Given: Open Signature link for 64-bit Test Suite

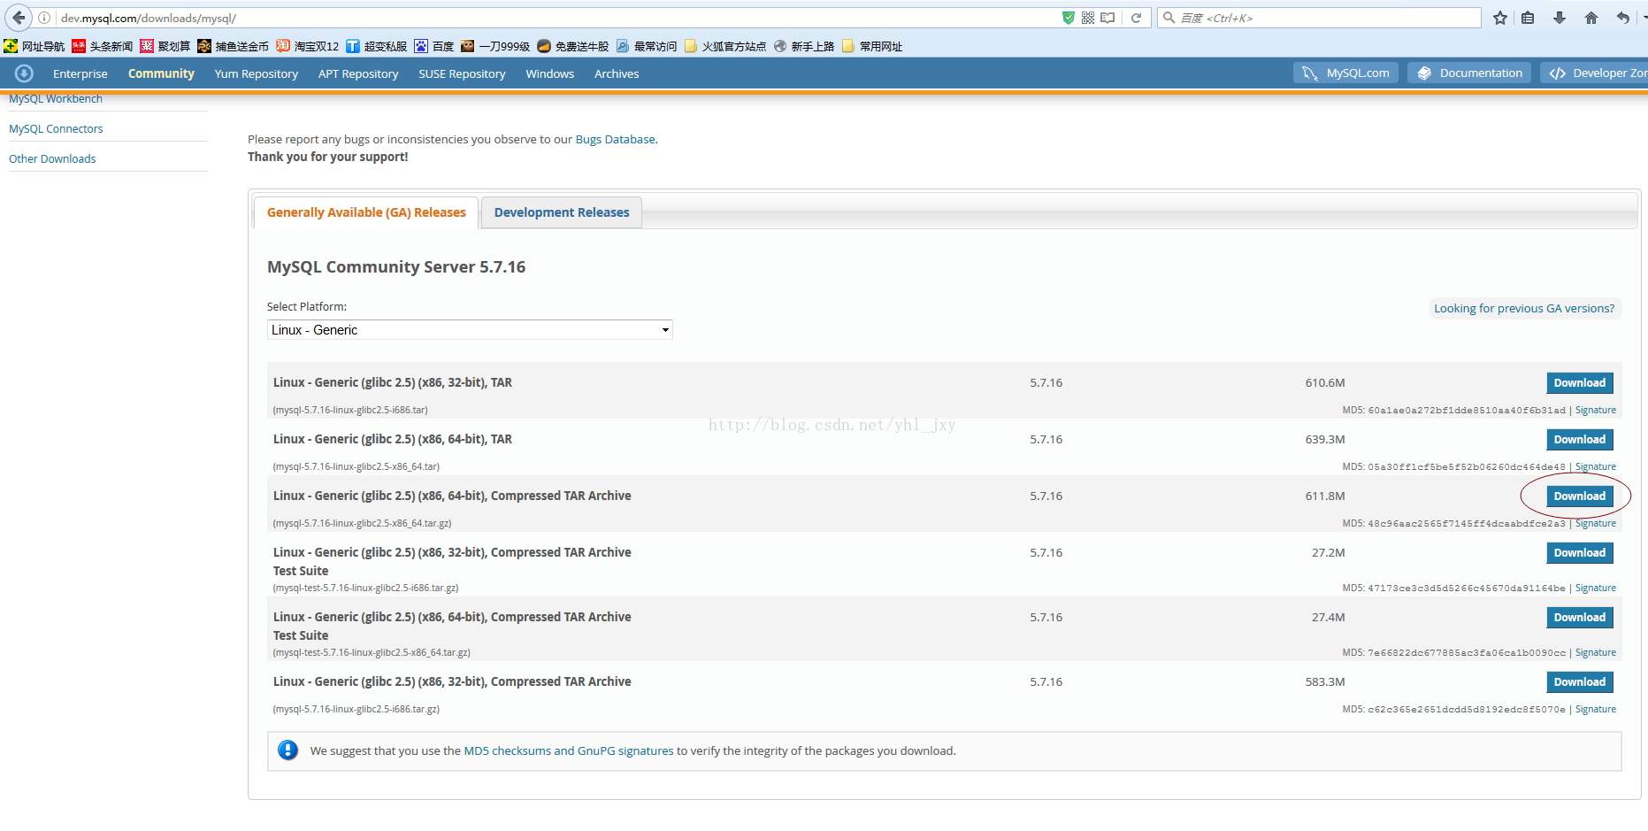Looking at the screenshot, I should 1596,652.
